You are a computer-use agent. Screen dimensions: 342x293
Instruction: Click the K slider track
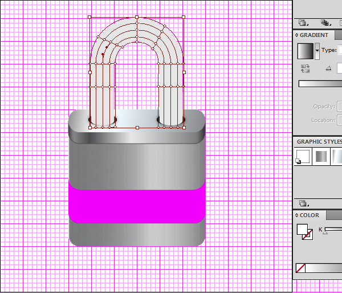click(333, 229)
